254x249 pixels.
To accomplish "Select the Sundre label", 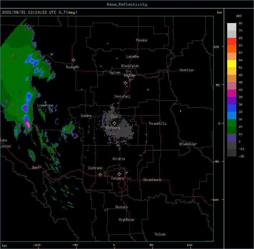I will (86, 116).
